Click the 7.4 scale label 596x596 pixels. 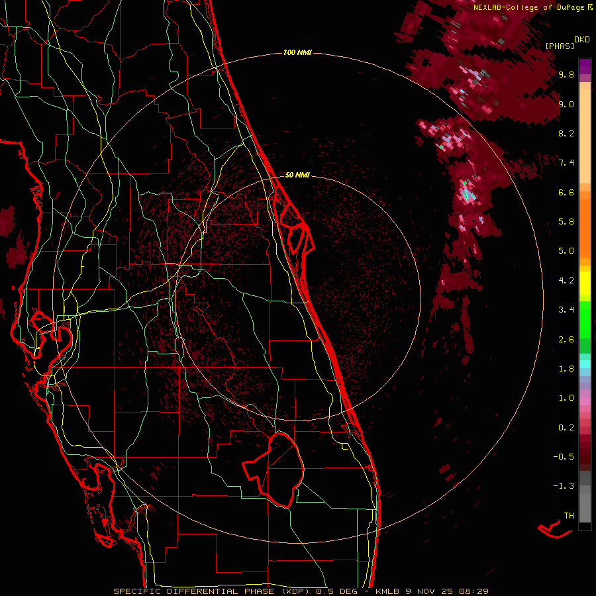[566, 163]
